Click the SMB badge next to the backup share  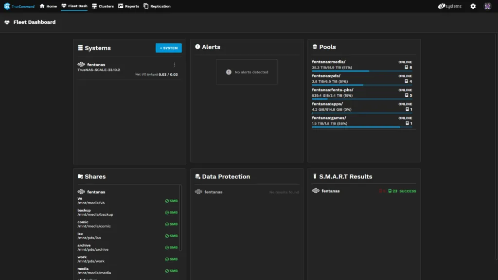[172, 212]
